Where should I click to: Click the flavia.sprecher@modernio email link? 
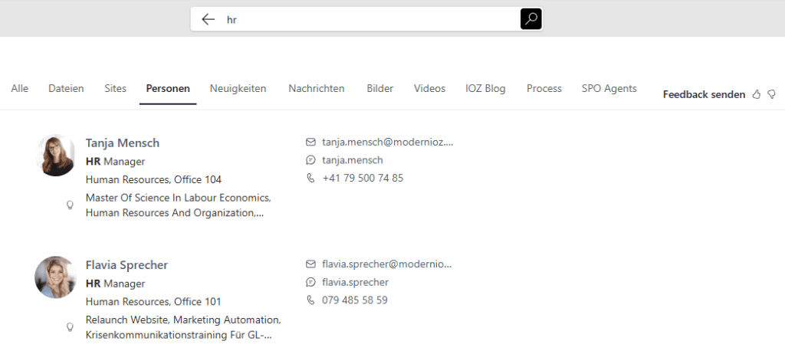(386, 264)
